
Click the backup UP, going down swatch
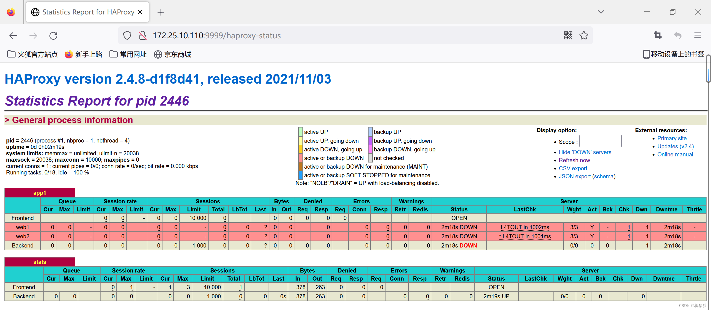[370, 141]
